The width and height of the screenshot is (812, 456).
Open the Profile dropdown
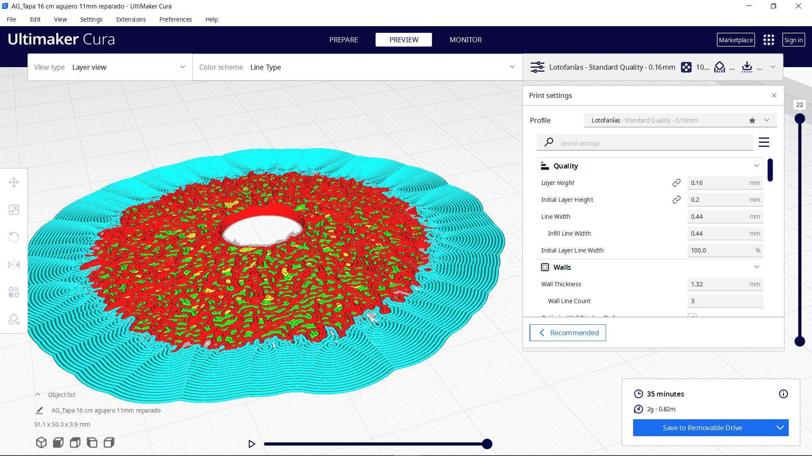pyautogui.click(x=766, y=120)
